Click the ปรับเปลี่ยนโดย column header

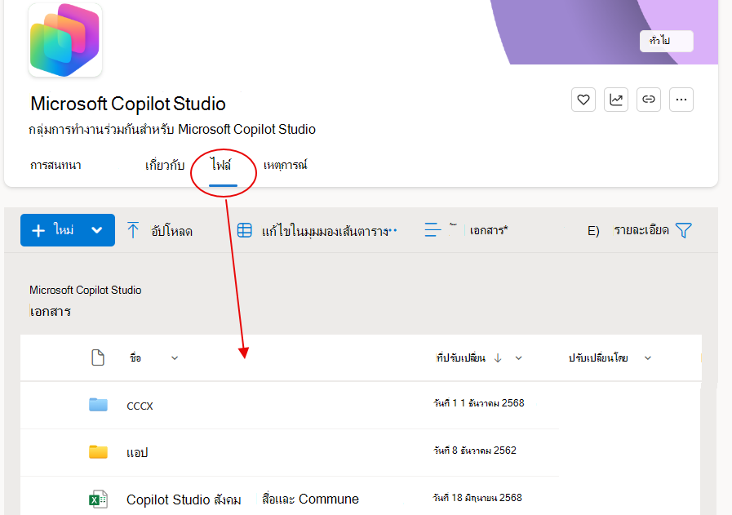598,358
